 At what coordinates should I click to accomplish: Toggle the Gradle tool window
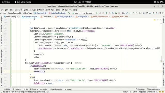tap(163, 20)
